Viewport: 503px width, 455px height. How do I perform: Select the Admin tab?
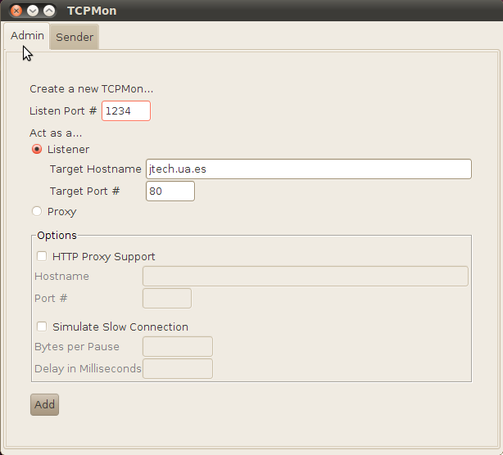(x=27, y=35)
